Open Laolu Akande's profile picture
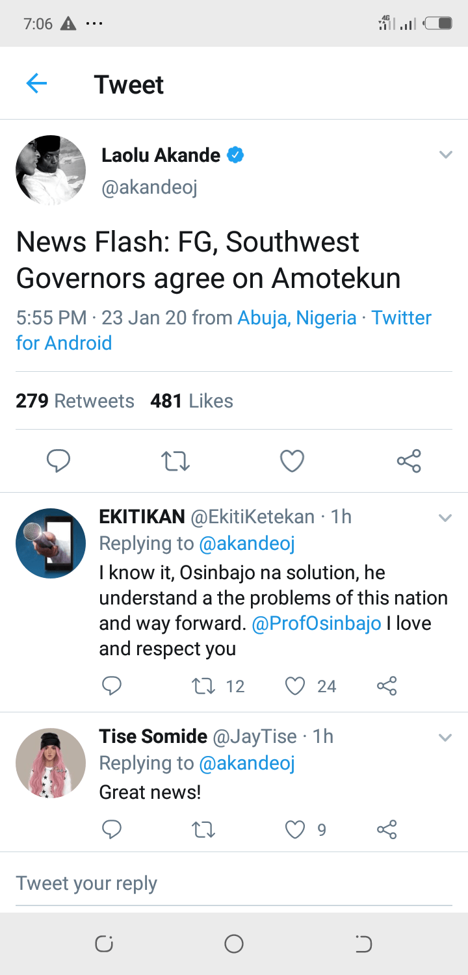The height and width of the screenshot is (975, 468). [51, 170]
